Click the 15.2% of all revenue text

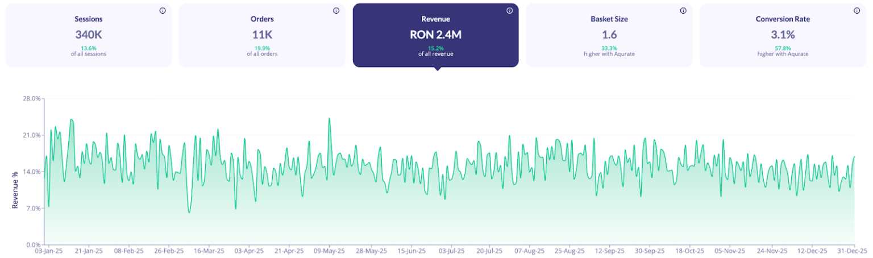[x=435, y=51]
